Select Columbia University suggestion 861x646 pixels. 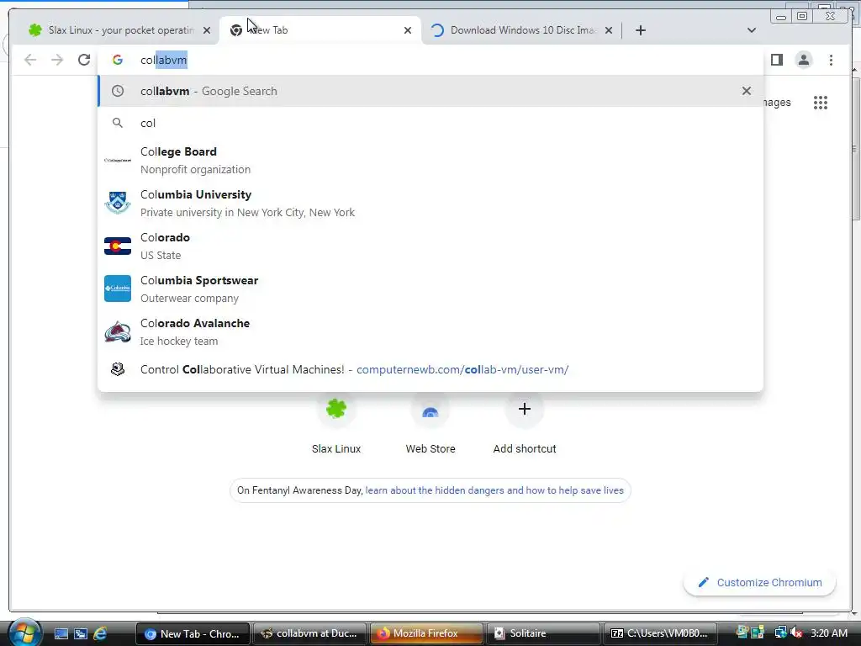(x=430, y=204)
